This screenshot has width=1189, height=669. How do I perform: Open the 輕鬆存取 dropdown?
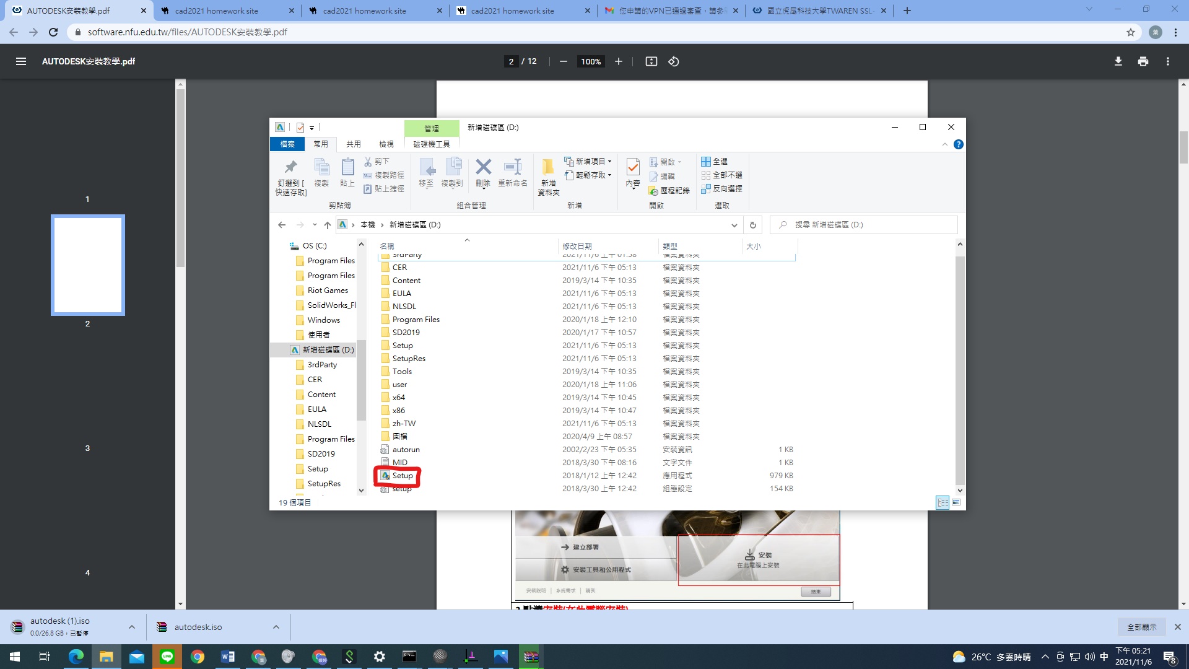tap(588, 175)
